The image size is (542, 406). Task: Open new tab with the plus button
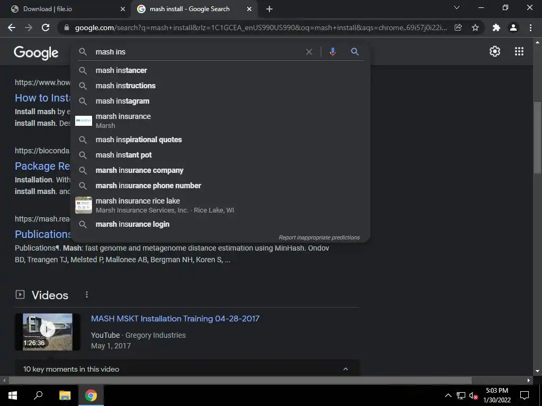point(269,9)
